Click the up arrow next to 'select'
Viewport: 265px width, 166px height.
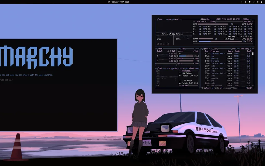(202, 88)
